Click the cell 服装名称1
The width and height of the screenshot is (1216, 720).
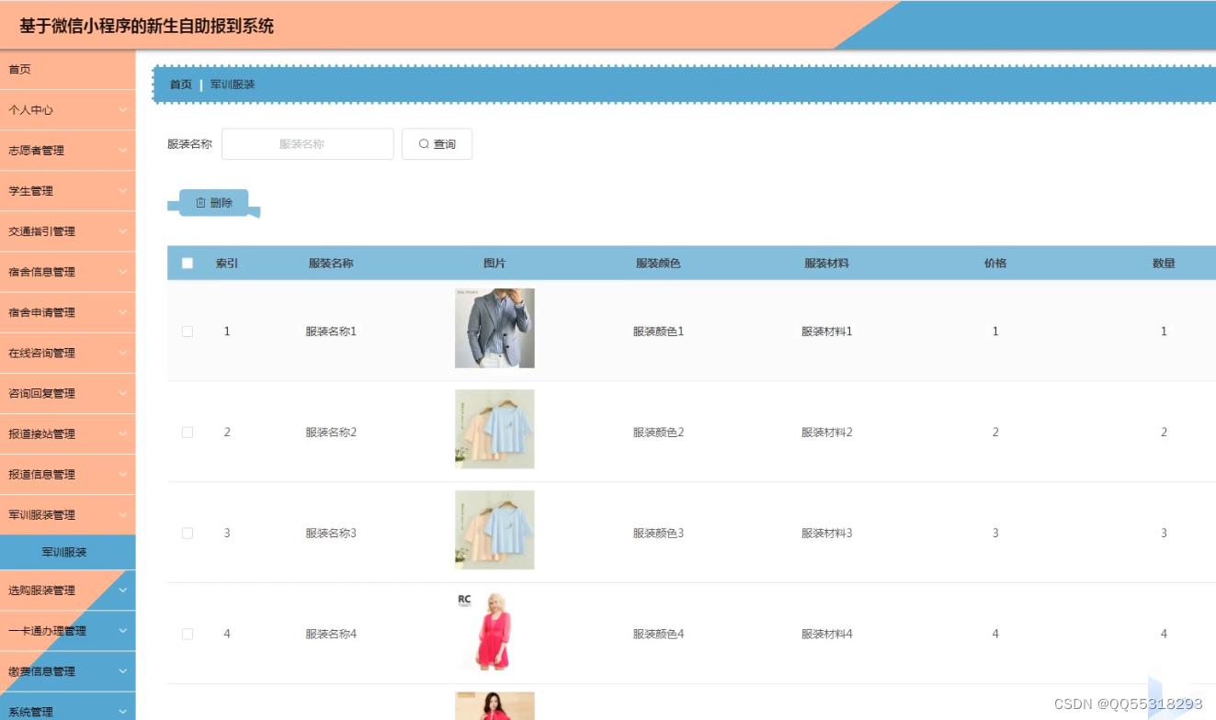point(331,332)
